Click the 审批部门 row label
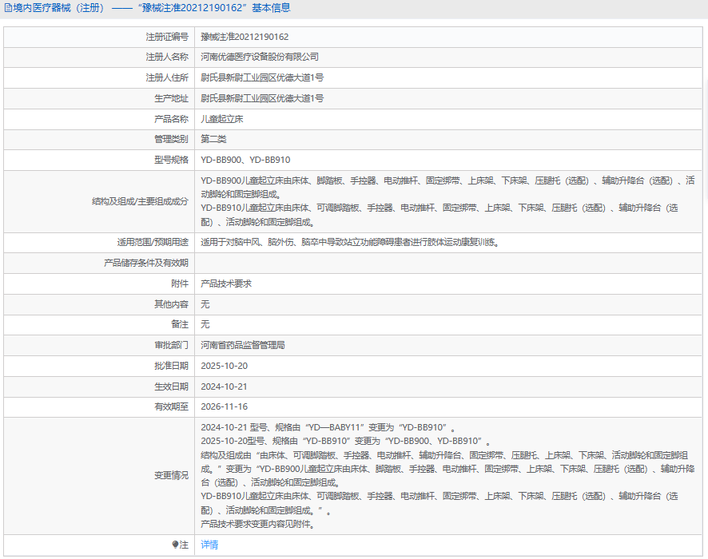Image resolution: width=708 pixels, height=559 pixels. click(171, 345)
